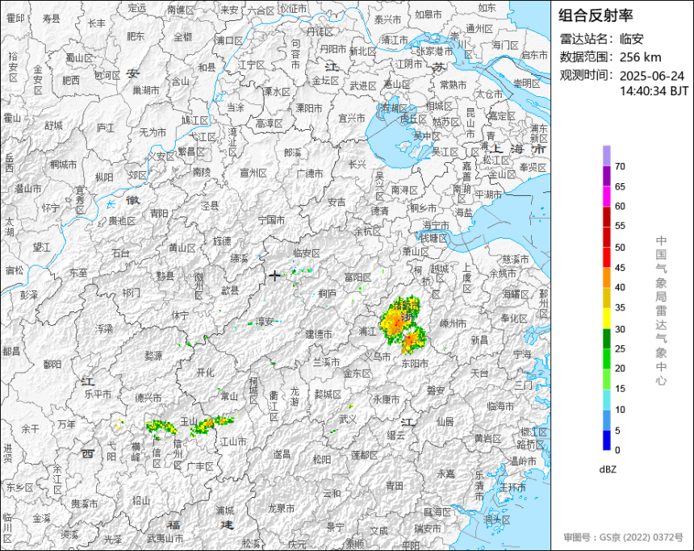
Task: Click the 富阳区 map label
Action: [357, 278]
